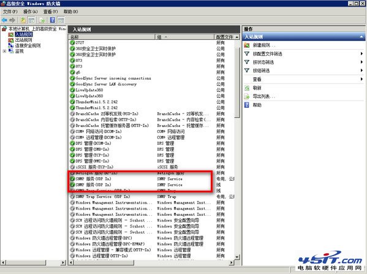Open the 帮助(H) menu
Image resolution: width=367 pixels, height=274 pixels.
[x=70, y=12]
